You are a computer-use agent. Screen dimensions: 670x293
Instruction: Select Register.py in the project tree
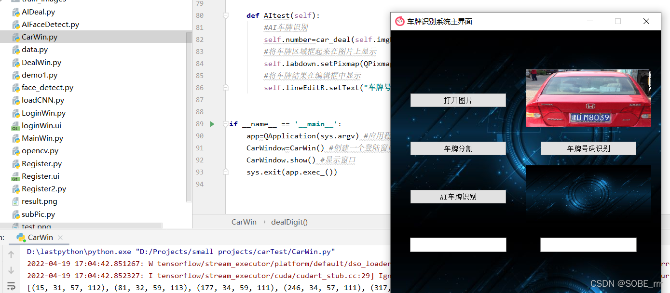click(x=41, y=164)
